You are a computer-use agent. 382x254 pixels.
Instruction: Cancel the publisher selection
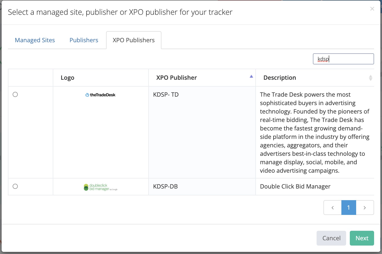[x=331, y=238]
